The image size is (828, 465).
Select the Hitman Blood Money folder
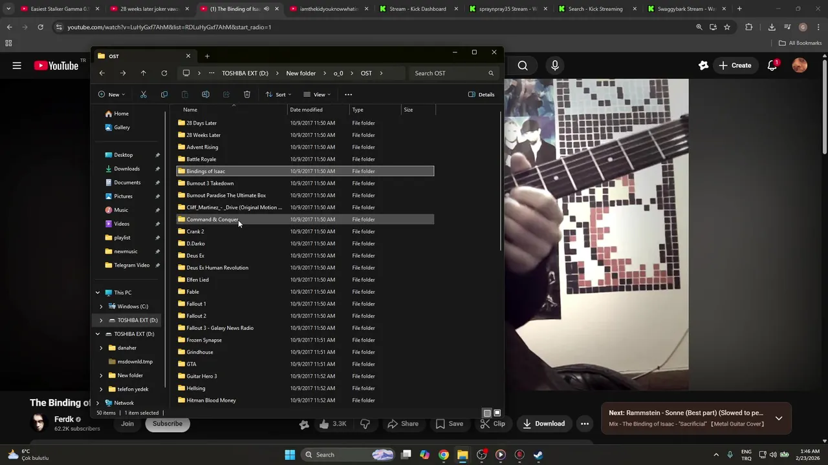point(305,400)
